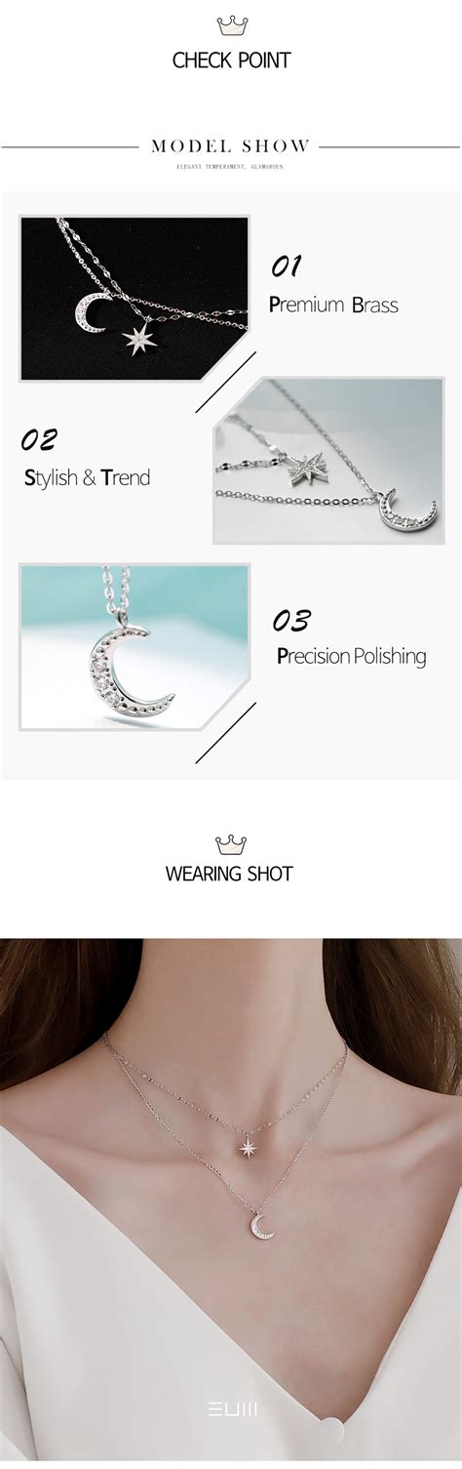
Task: Click the moon pendant on the model's necklace
Action: pos(261,1224)
